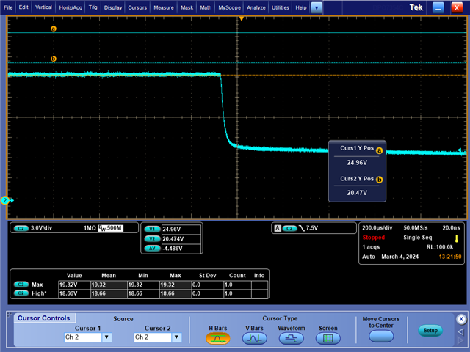Screen dimensions: 470x352
Task: Select the H Bars cursor type
Action: pyautogui.click(x=218, y=339)
